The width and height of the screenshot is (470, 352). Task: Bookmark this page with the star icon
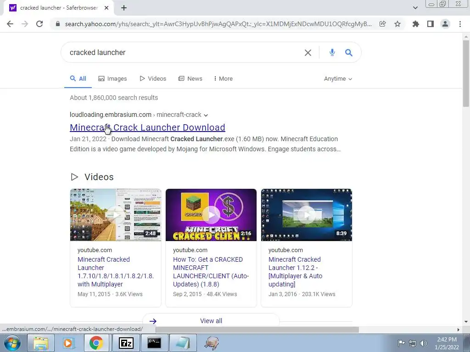pyautogui.click(x=397, y=24)
